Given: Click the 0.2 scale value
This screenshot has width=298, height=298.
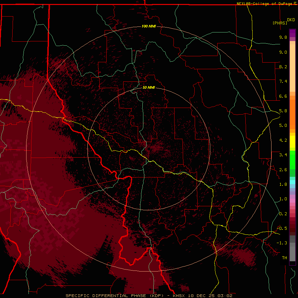Looking at the screenshot, I should coord(283,214).
